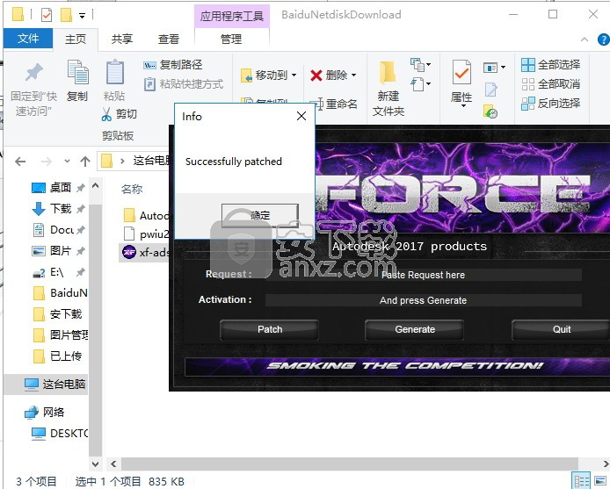Click the pin to Quick access icon
Image resolution: width=610 pixels, height=489 pixels.
point(34,72)
